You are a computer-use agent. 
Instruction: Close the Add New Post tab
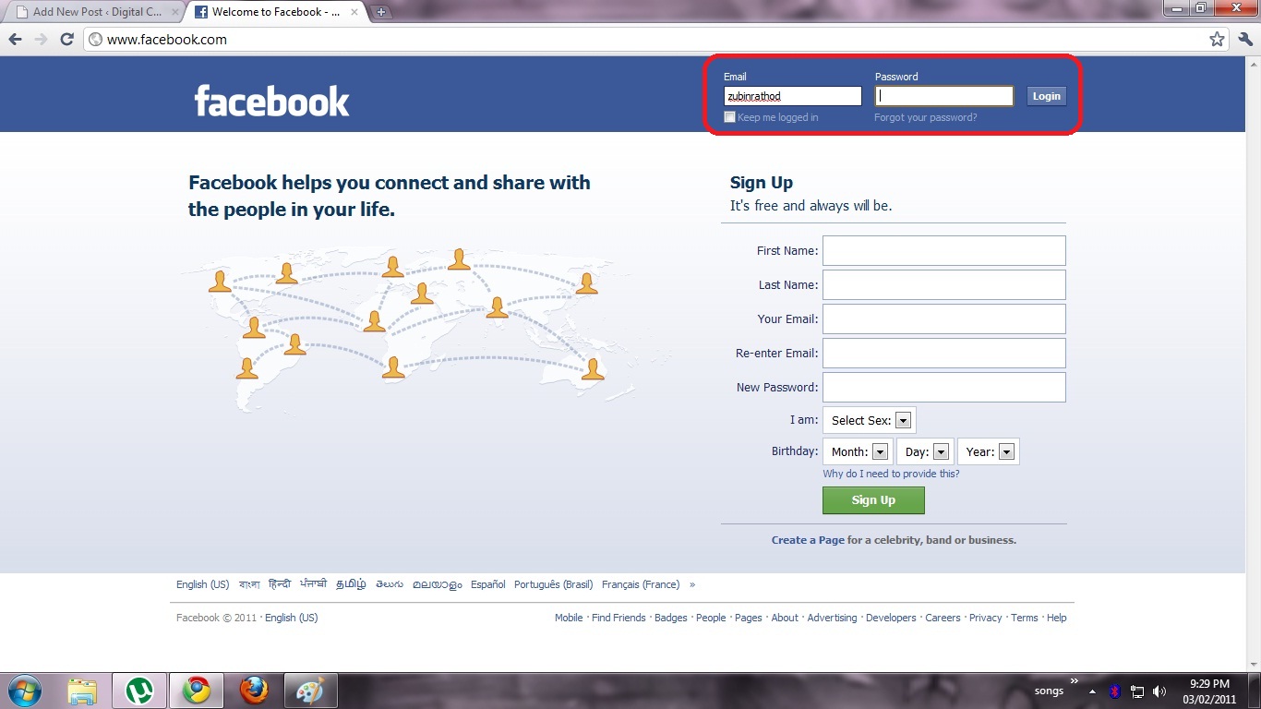coord(175,12)
